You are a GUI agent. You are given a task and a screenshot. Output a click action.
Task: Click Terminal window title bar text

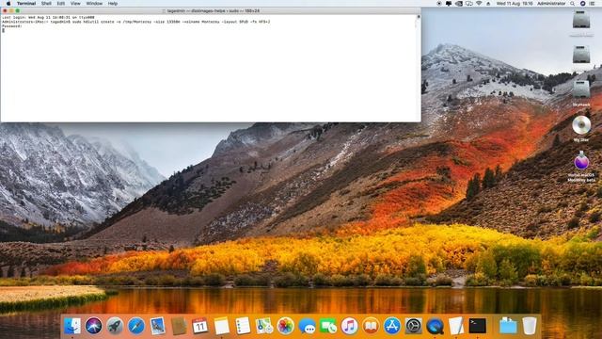(214, 10)
